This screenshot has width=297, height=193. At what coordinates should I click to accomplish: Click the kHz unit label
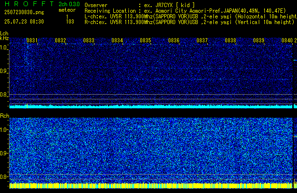coord(4,38)
